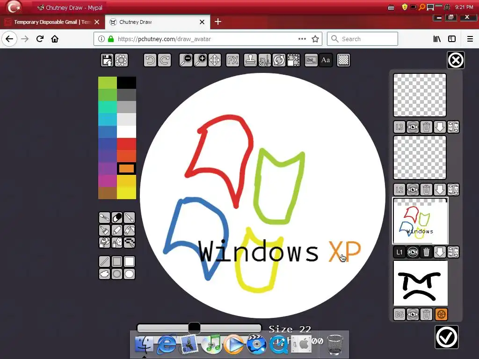Image resolution: width=479 pixels, height=359 pixels.
Task: Select the marker pen tool
Action: coord(117,230)
